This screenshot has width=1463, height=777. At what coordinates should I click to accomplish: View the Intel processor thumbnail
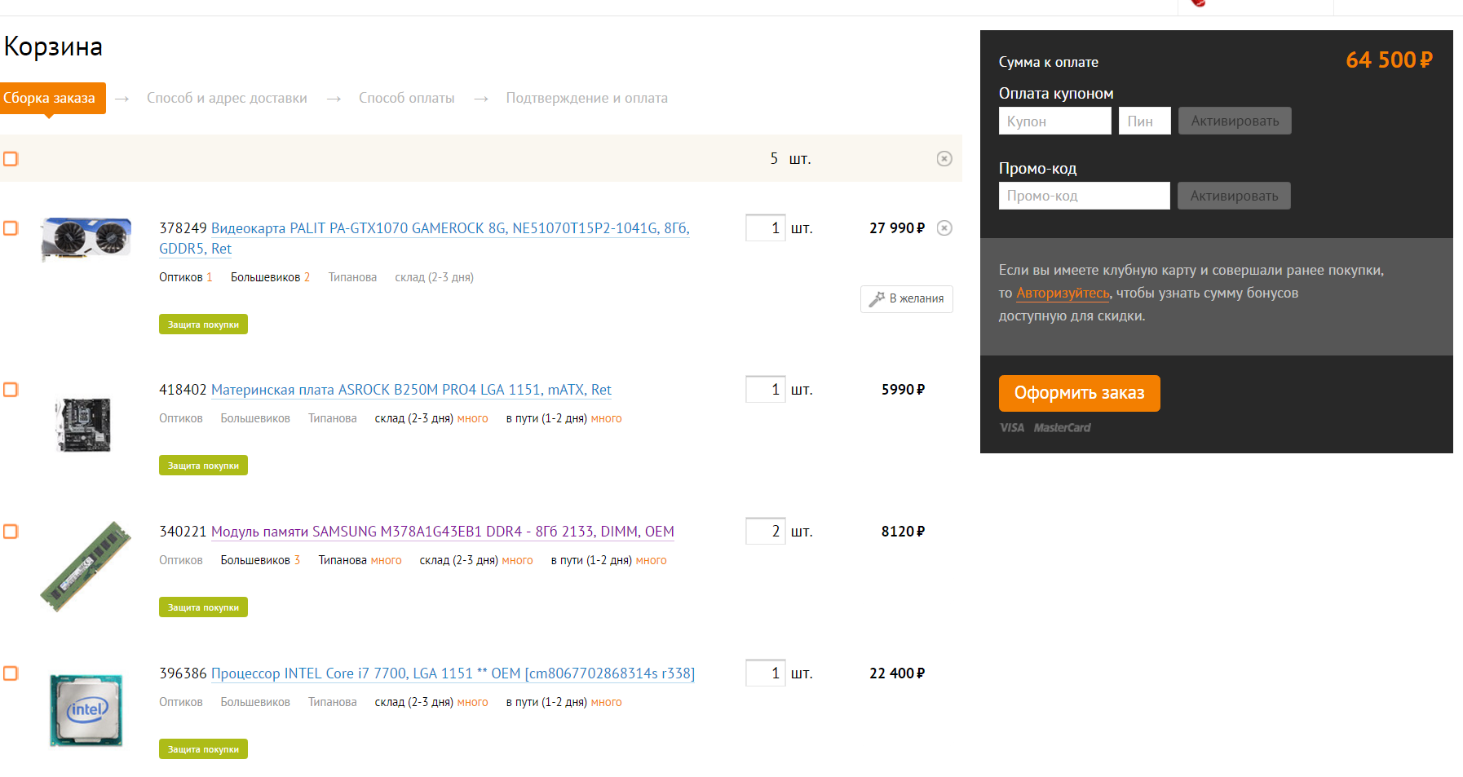click(86, 709)
